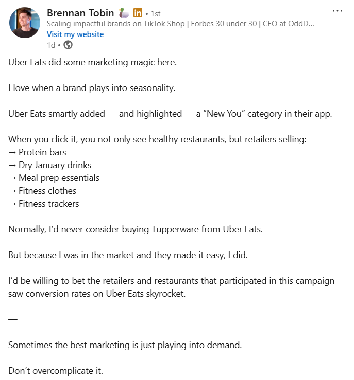Click the 'I love when a brand plays' line
Image resolution: width=354 pixels, height=380 pixels.
92,88
